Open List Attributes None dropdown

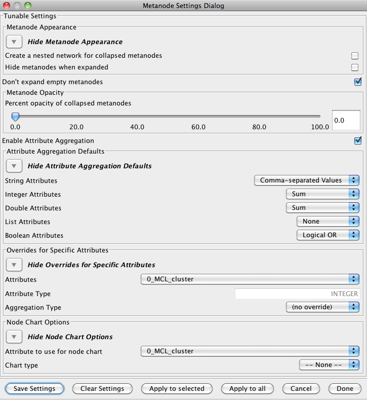tap(328, 222)
